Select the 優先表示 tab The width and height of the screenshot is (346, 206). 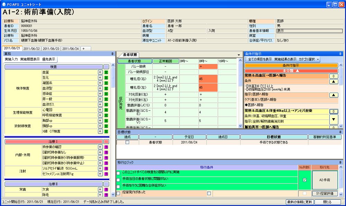pyautogui.click(x=48, y=59)
